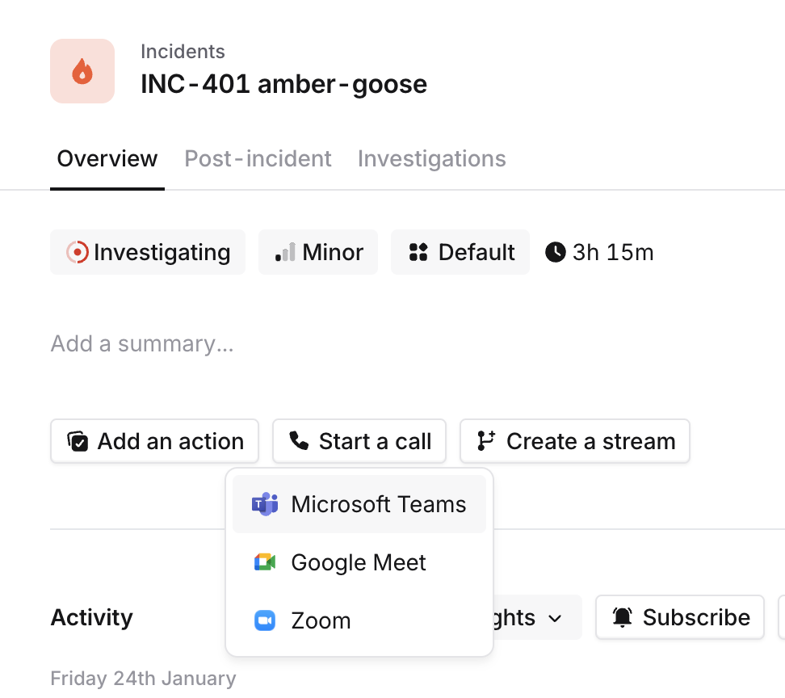This screenshot has width=785, height=698.
Task: Click the flame incident icon
Action: point(82,71)
